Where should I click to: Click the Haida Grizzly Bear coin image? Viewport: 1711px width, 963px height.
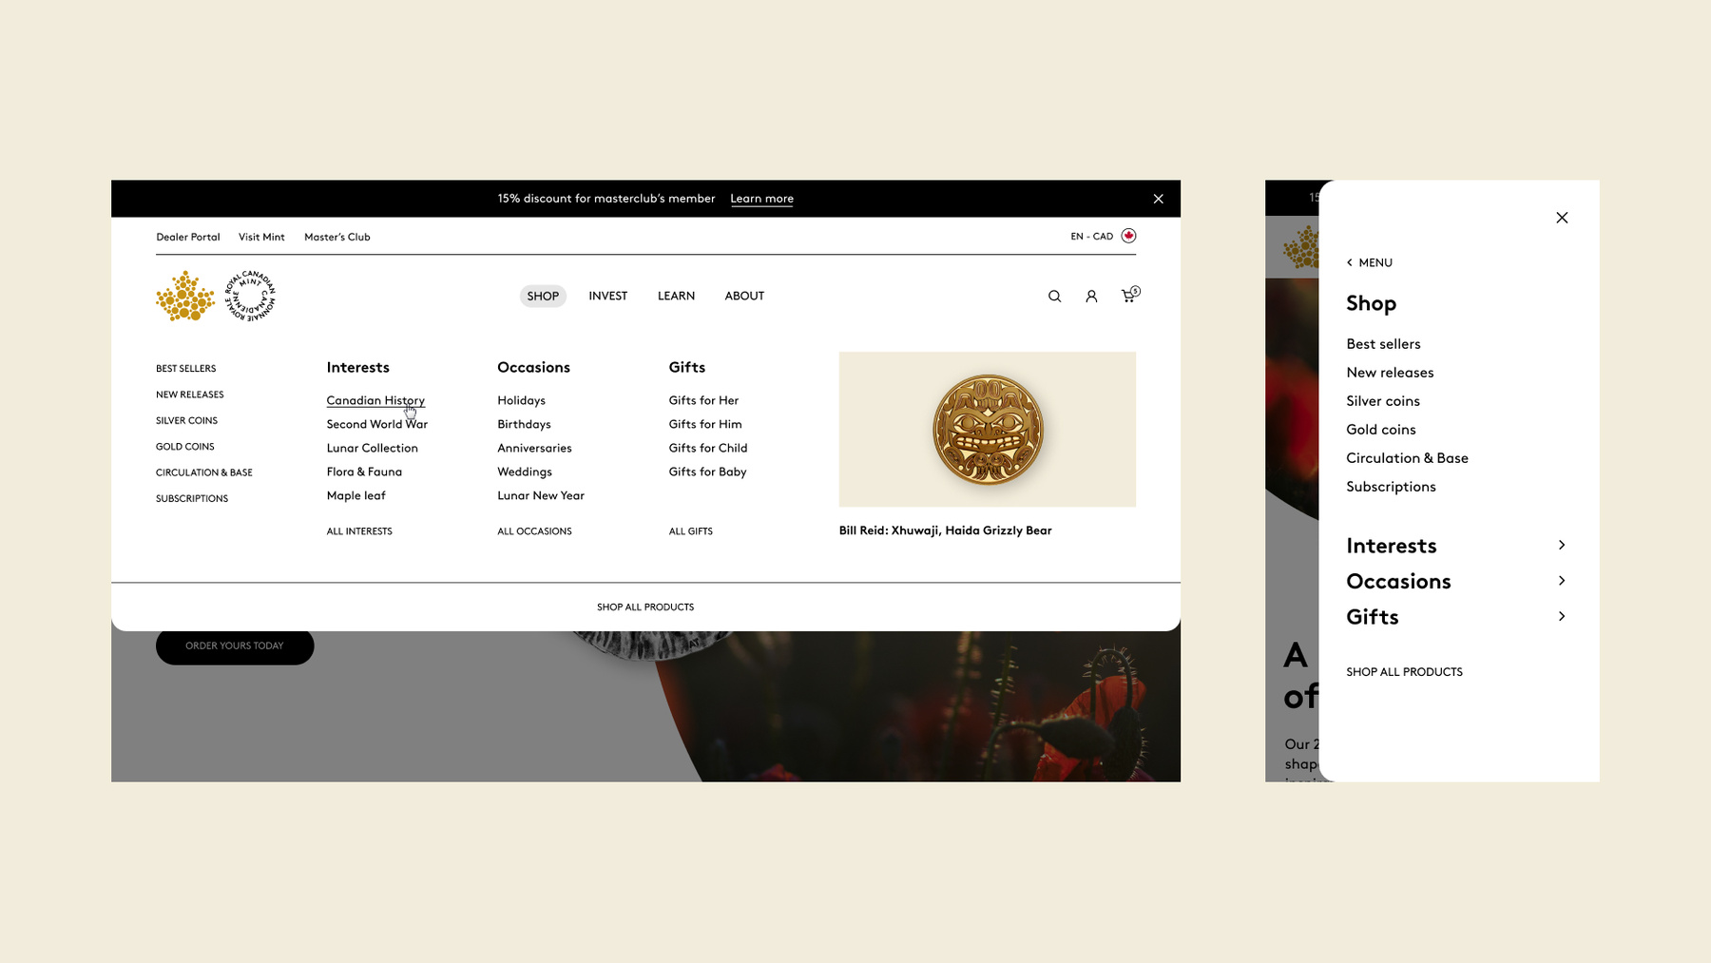point(987,430)
